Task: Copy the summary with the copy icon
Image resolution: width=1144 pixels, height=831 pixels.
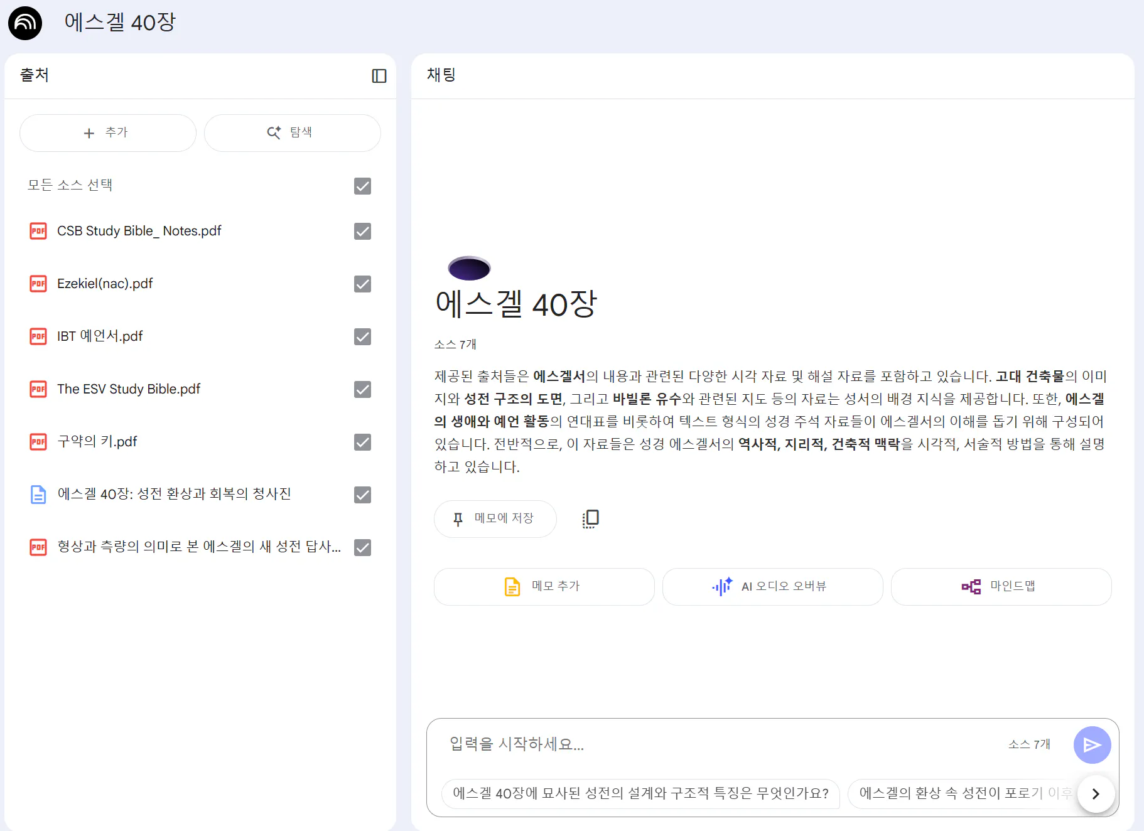Action: click(591, 518)
